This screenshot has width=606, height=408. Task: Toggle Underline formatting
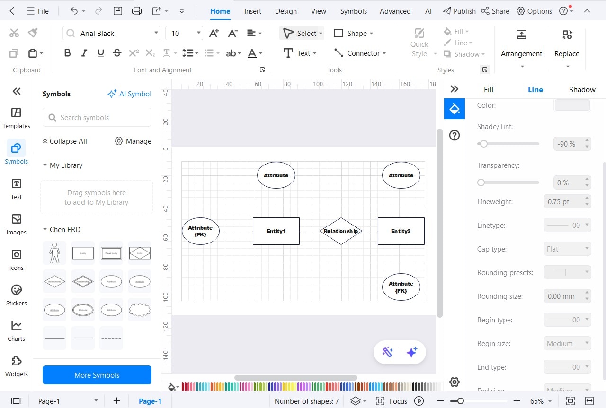click(x=100, y=53)
